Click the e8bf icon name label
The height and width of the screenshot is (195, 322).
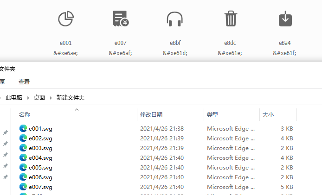pos(175,43)
